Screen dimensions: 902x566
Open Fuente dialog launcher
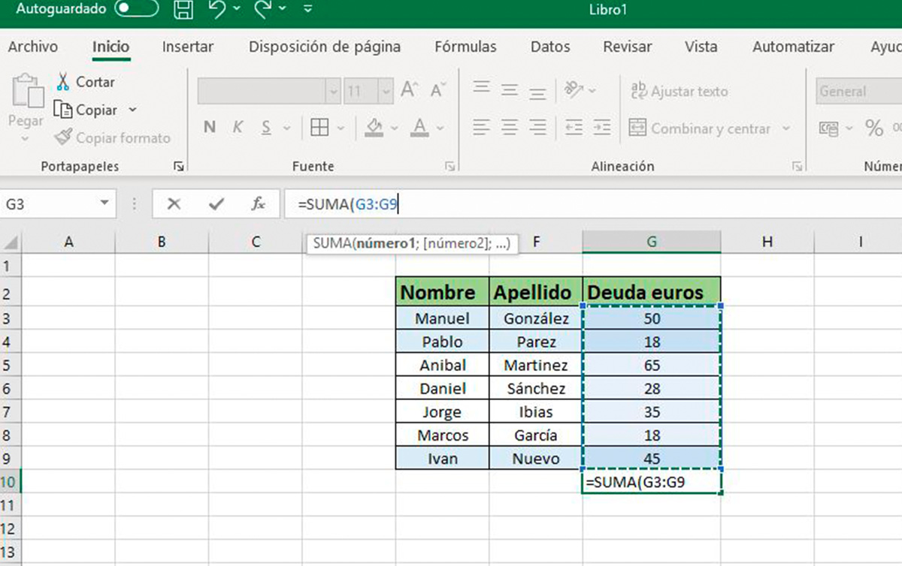click(x=449, y=167)
